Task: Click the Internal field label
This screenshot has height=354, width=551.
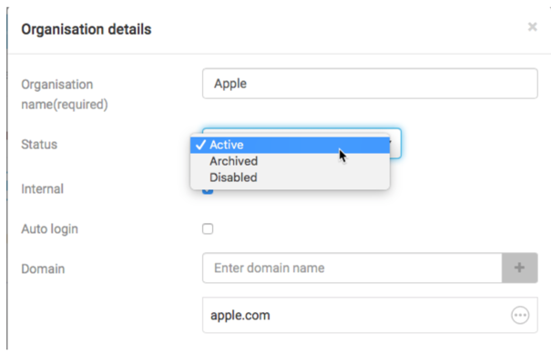Action: 42,189
